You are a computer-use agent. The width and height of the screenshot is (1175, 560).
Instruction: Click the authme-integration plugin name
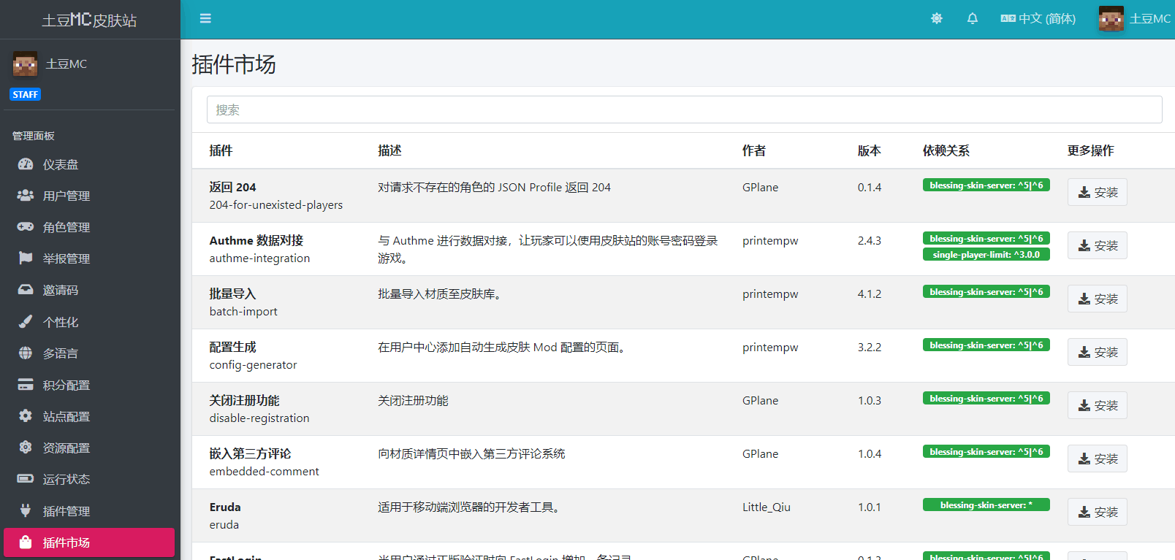point(259,258)
